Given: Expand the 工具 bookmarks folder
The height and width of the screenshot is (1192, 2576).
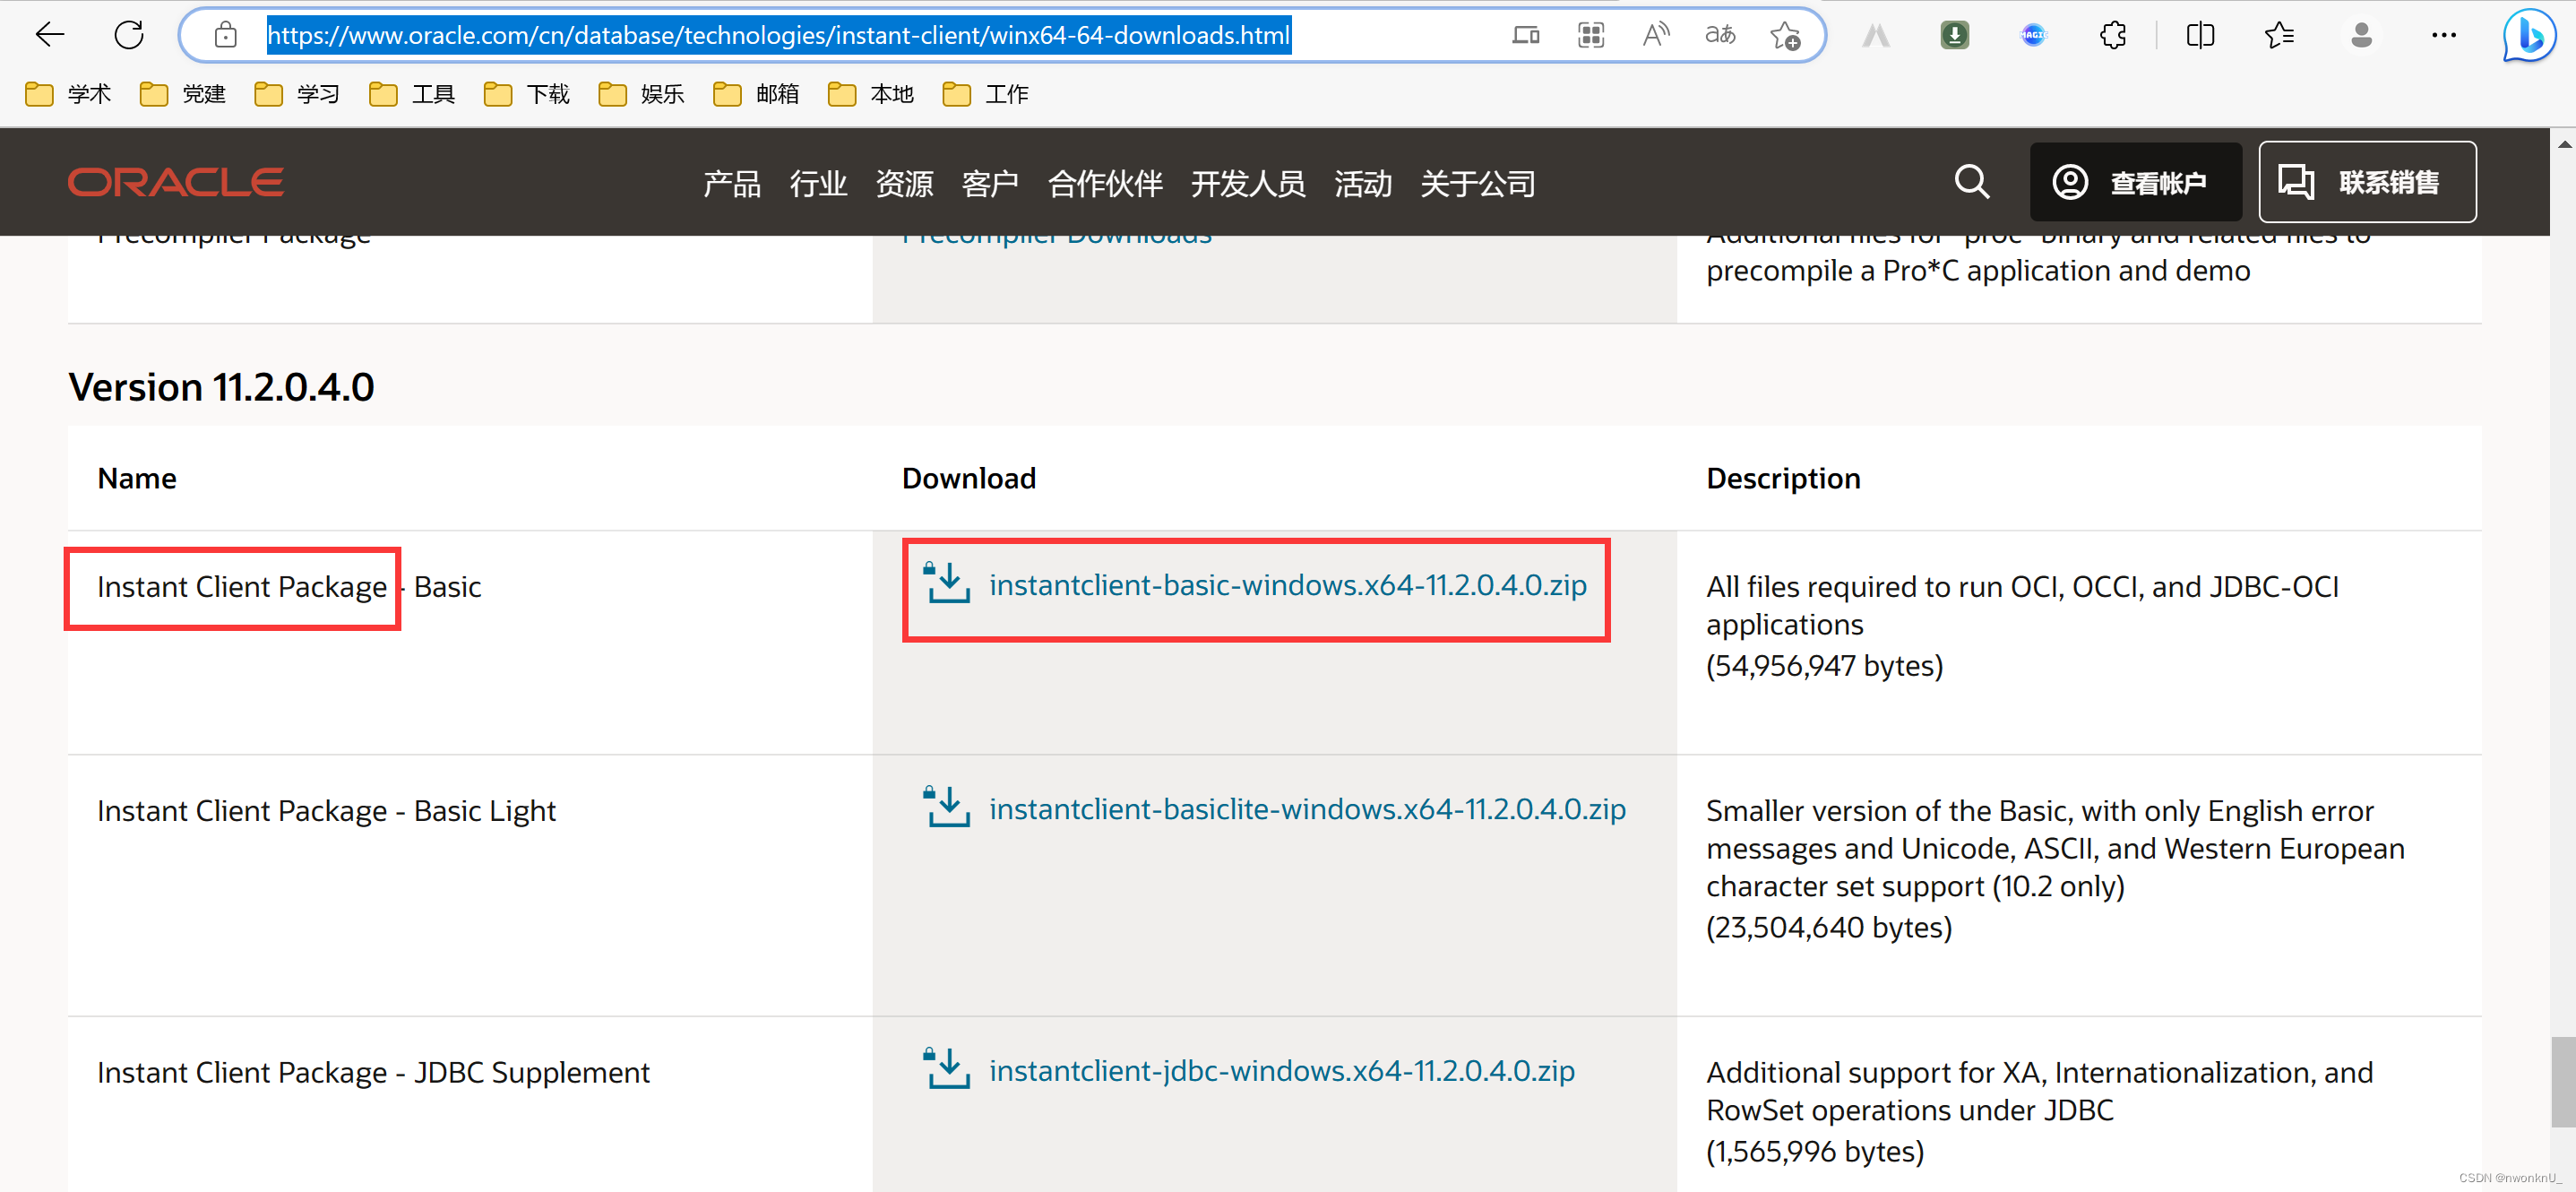Looking at the screenshot, I should (412, 94).
